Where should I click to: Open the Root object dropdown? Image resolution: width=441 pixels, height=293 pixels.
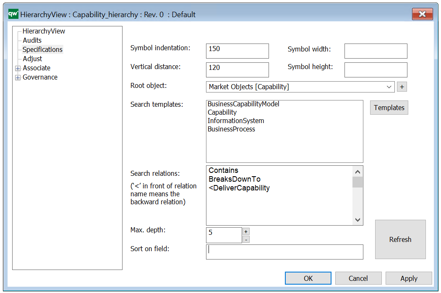pyautogui.click(x=390, y=87)
